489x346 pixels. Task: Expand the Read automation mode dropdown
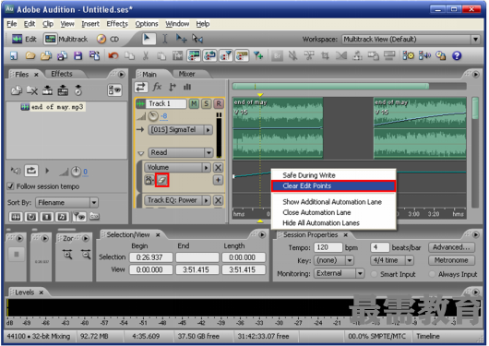pyautogui.click(x=209, y=152)
